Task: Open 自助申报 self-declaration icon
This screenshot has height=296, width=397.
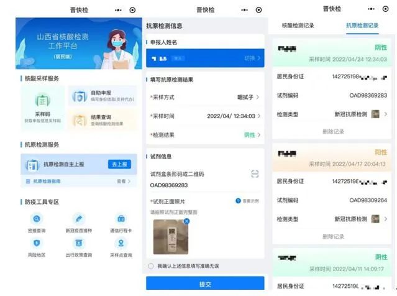Action: tap(80, 96)
